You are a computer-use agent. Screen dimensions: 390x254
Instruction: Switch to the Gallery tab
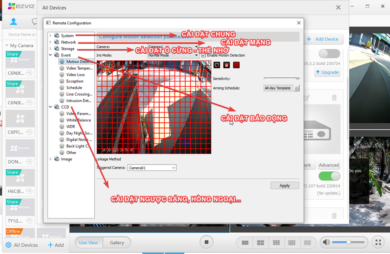(117, 243)
